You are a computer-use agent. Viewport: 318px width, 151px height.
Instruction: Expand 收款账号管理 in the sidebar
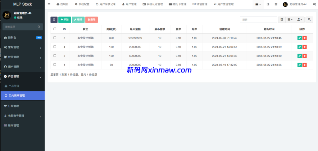pos(22,116)
